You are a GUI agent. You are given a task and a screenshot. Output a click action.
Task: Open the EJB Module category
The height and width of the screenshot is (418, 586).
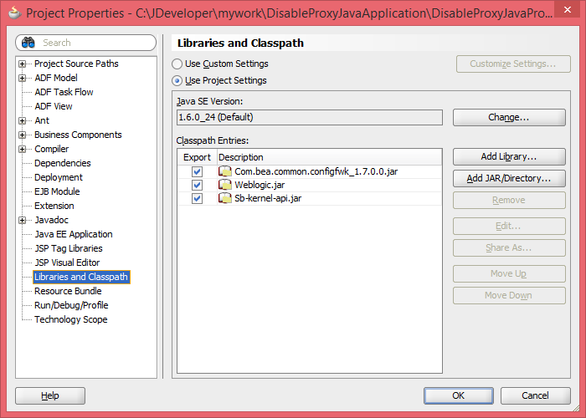pyautogui.click(x=57, y=191)
